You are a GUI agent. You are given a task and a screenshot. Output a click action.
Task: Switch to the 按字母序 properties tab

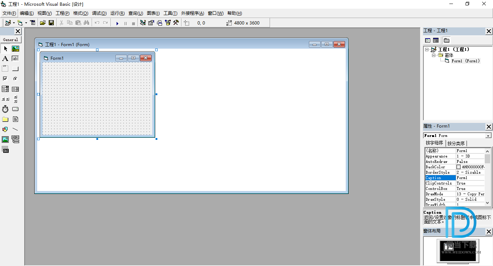[434, 143]
